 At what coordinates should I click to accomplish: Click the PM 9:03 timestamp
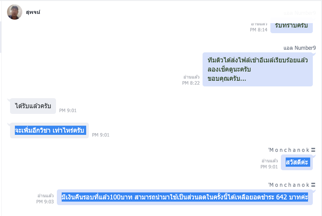pos(45,202)
